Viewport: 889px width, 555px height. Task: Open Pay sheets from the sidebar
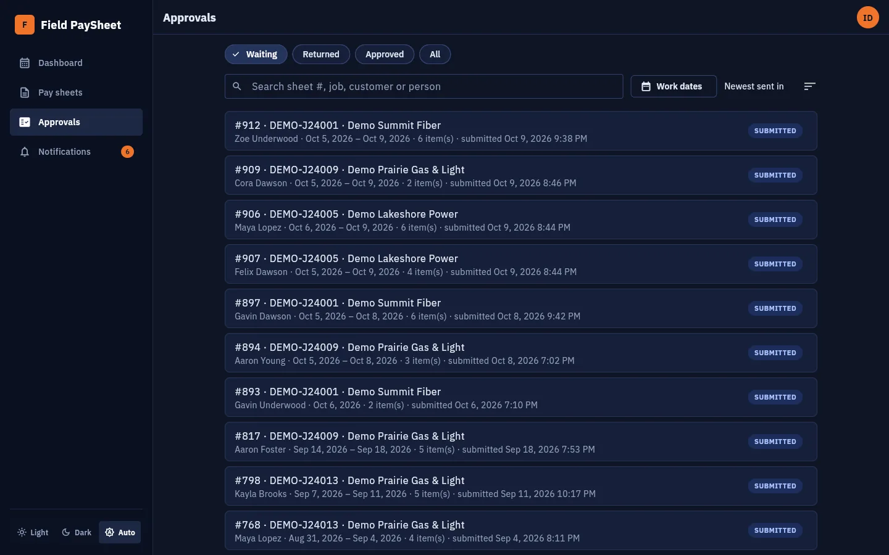[x=76, y=92]
